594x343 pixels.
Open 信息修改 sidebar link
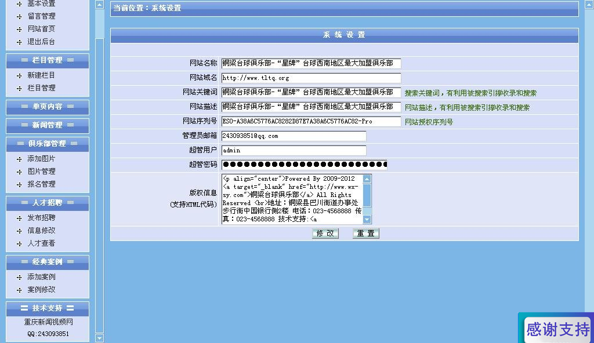[x=41, y=231]
